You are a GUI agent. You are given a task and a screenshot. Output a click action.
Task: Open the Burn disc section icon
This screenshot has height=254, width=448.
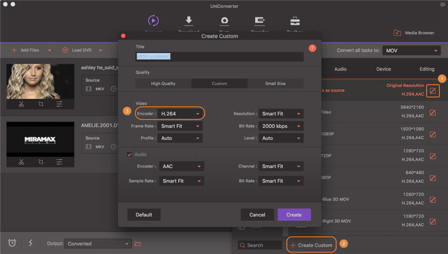[225, 21]
